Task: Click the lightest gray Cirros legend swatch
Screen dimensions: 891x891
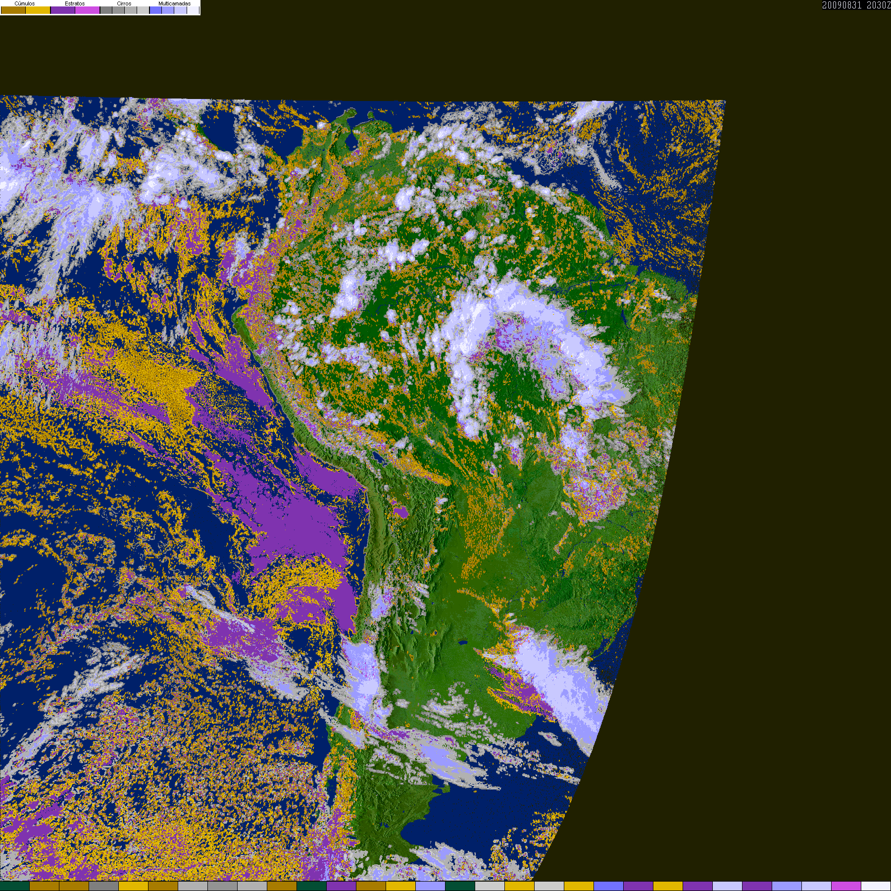Action: point(143,10)
